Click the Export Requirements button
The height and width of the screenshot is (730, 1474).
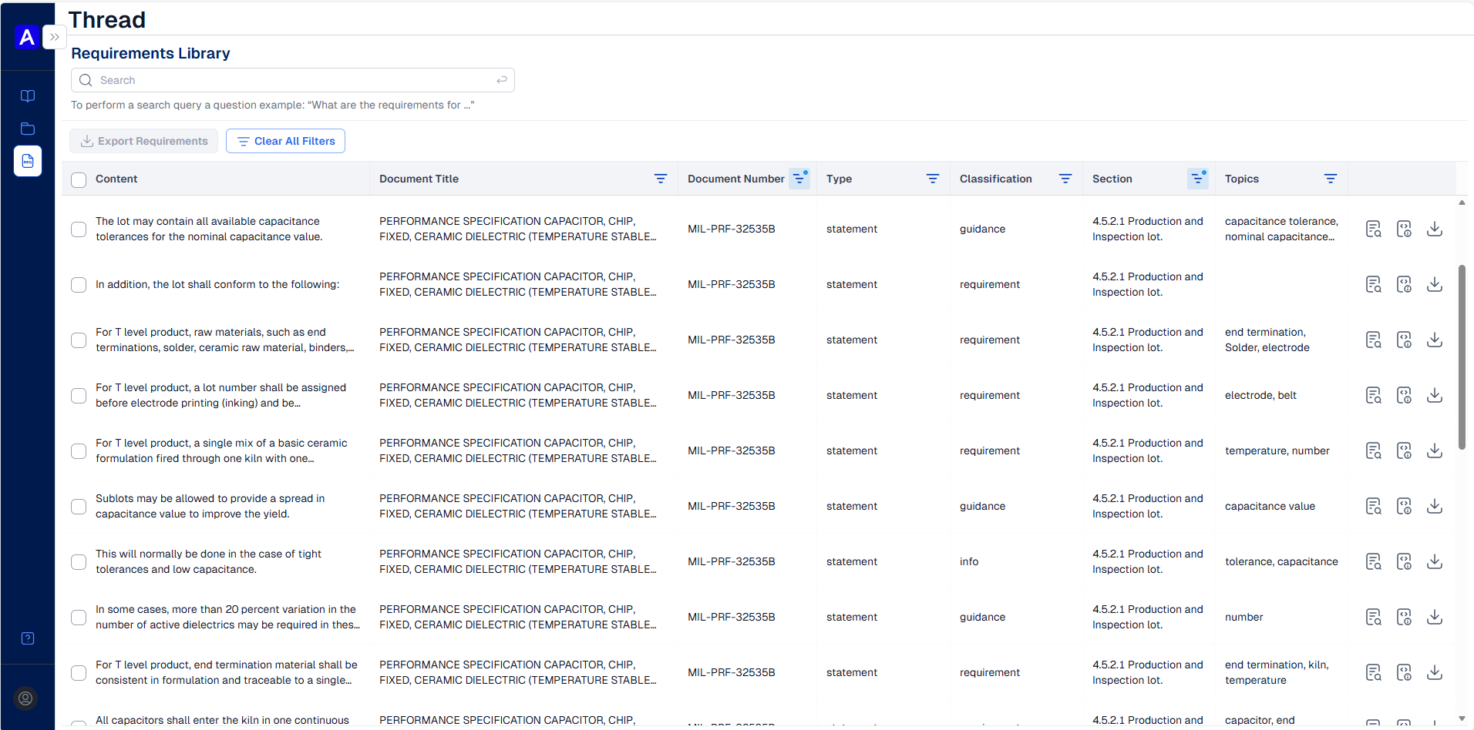(x=144, y=141)
